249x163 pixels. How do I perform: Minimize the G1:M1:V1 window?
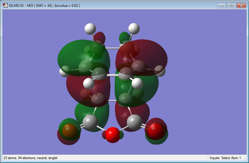point(222,6)
